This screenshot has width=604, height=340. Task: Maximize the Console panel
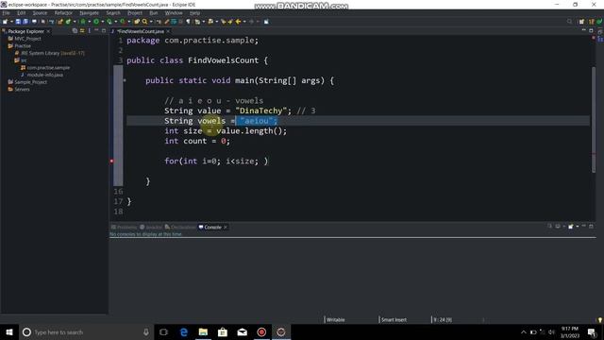click(591, 227)
